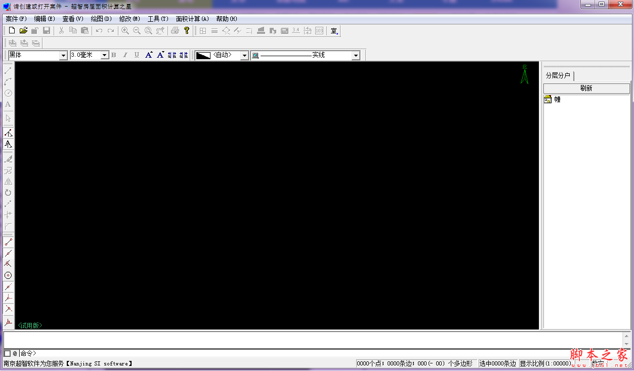Image resolution: width=634 pixels, height=371 pixels.
Task: Click the 室 room tool icon
Action: (333, 30)
